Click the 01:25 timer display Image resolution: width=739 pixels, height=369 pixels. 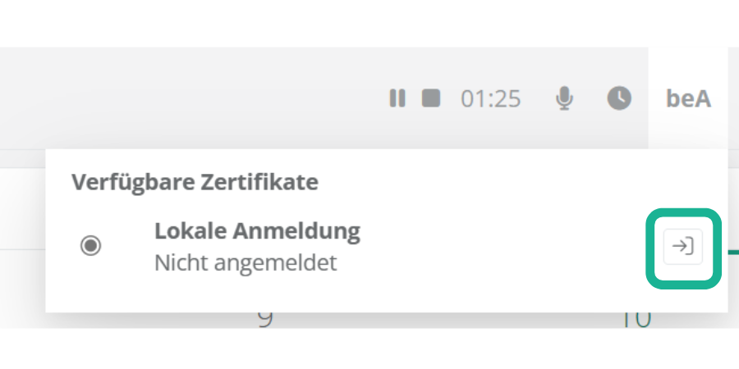(x=491, y=99)
